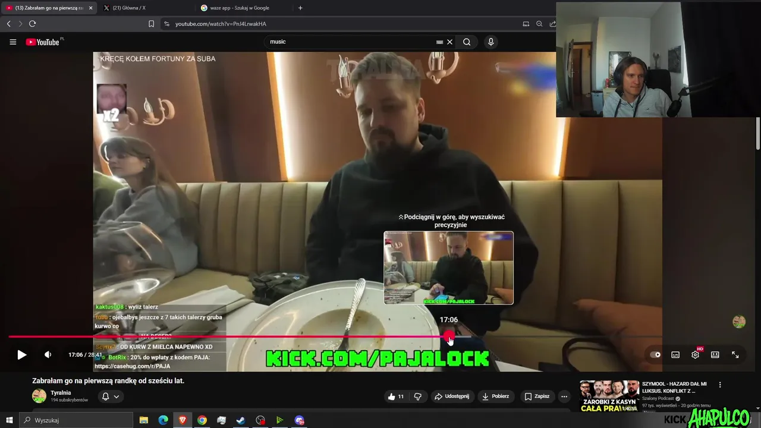The height and width of the screenshot is (428, 761).
Task: Go forward in browser history
Action: 20,24
